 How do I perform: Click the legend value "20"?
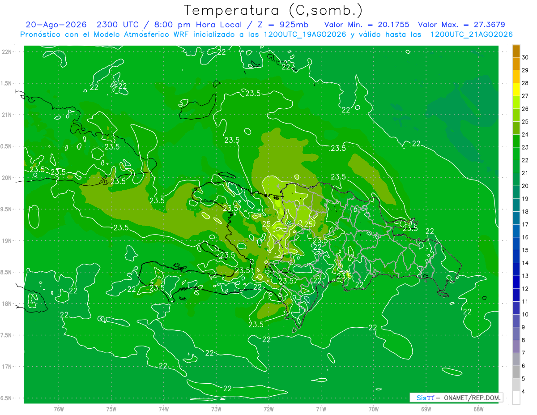pyautogui.click(x=525, y=186)
